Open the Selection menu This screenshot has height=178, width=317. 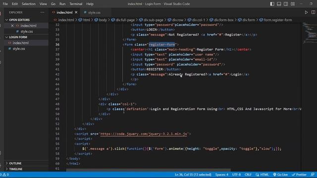(29, 4)
